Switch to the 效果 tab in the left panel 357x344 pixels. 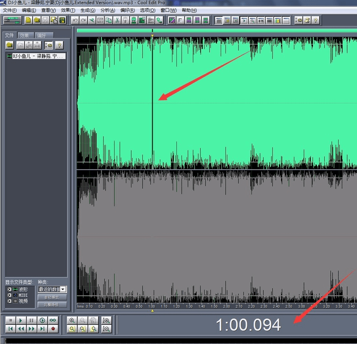click(x=24, y=36)
